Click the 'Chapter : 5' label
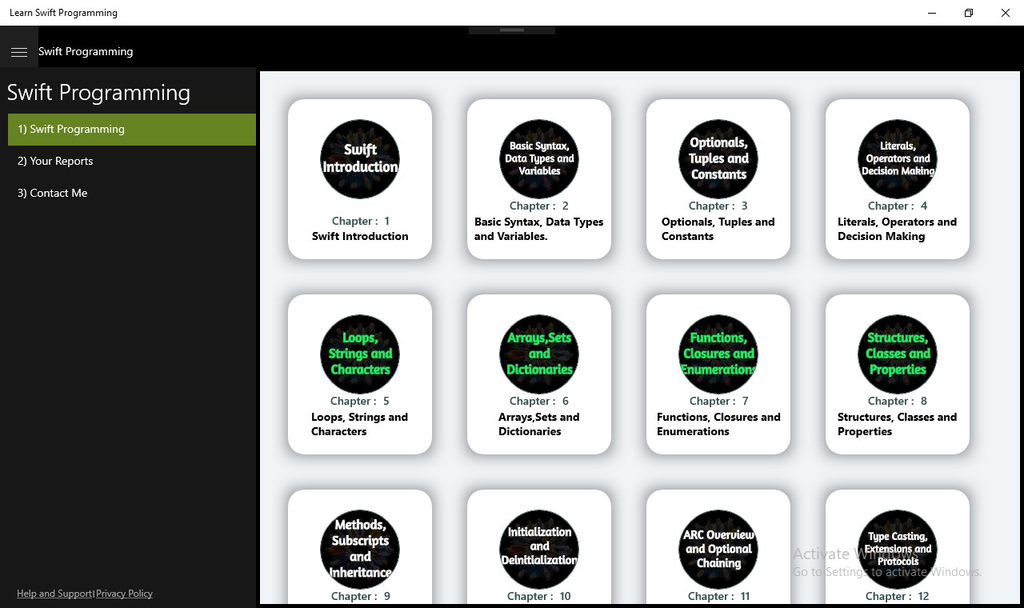This screenshot has height=608, width=1024. click(x=360, y=401)
